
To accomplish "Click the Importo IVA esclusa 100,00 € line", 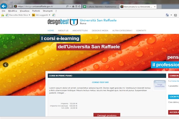I will [x=64, y=106].
